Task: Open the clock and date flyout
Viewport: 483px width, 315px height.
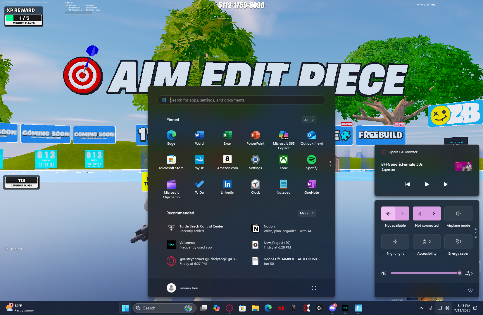Action: tap(462, 308)
